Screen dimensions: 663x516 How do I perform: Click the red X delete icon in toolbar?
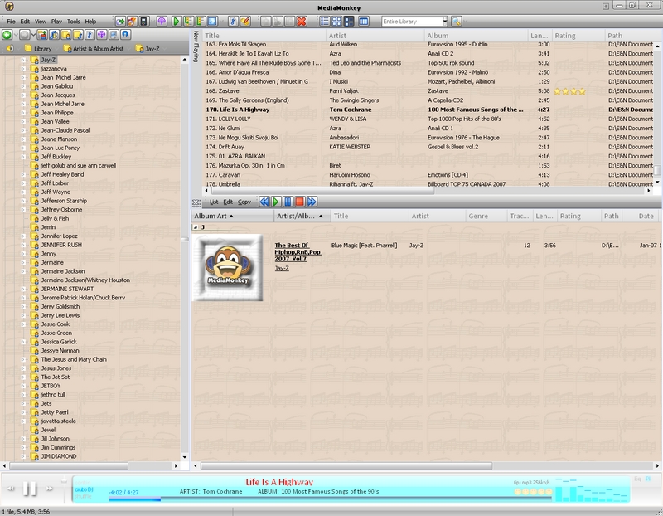pos(301,21)
